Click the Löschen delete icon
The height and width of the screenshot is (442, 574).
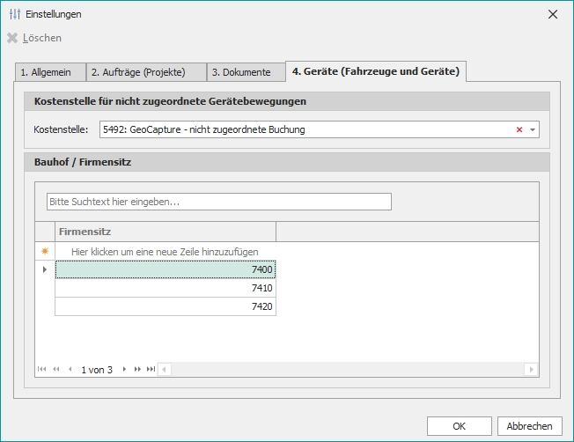click(12, 38)
